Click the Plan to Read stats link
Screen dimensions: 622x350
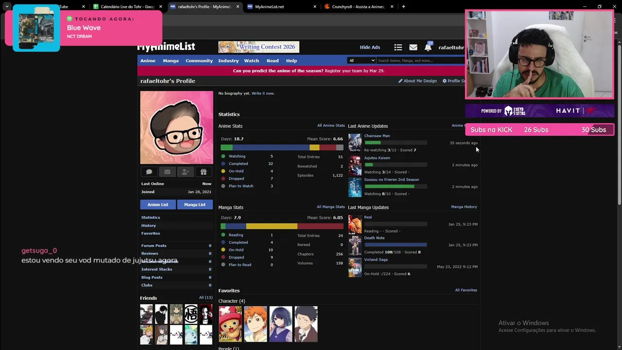[x=240, y=265]
